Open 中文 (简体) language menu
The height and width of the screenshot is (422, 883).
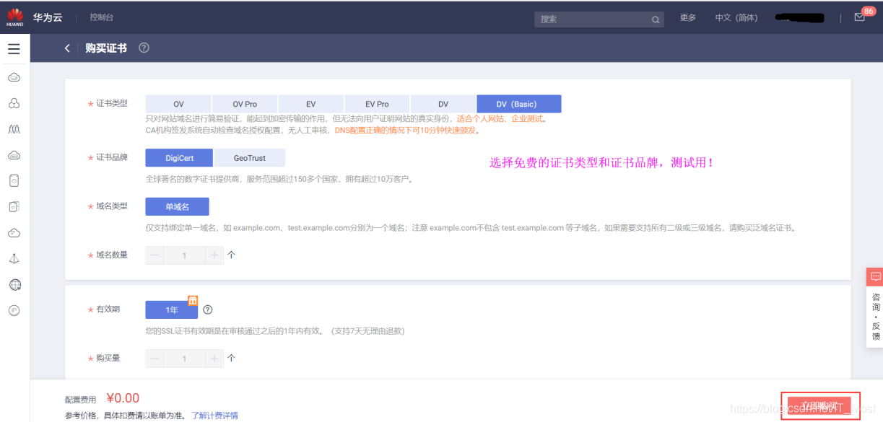click(736, 17)
